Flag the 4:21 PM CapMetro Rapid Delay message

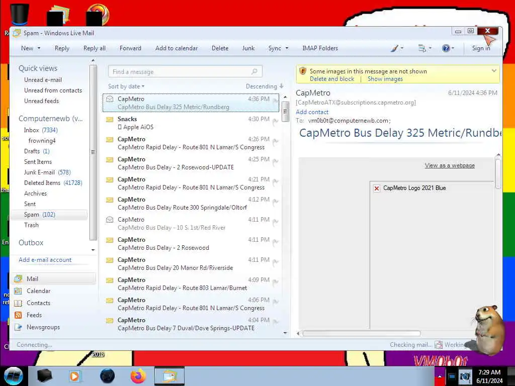pyautogui.click(x=275, y=182)
